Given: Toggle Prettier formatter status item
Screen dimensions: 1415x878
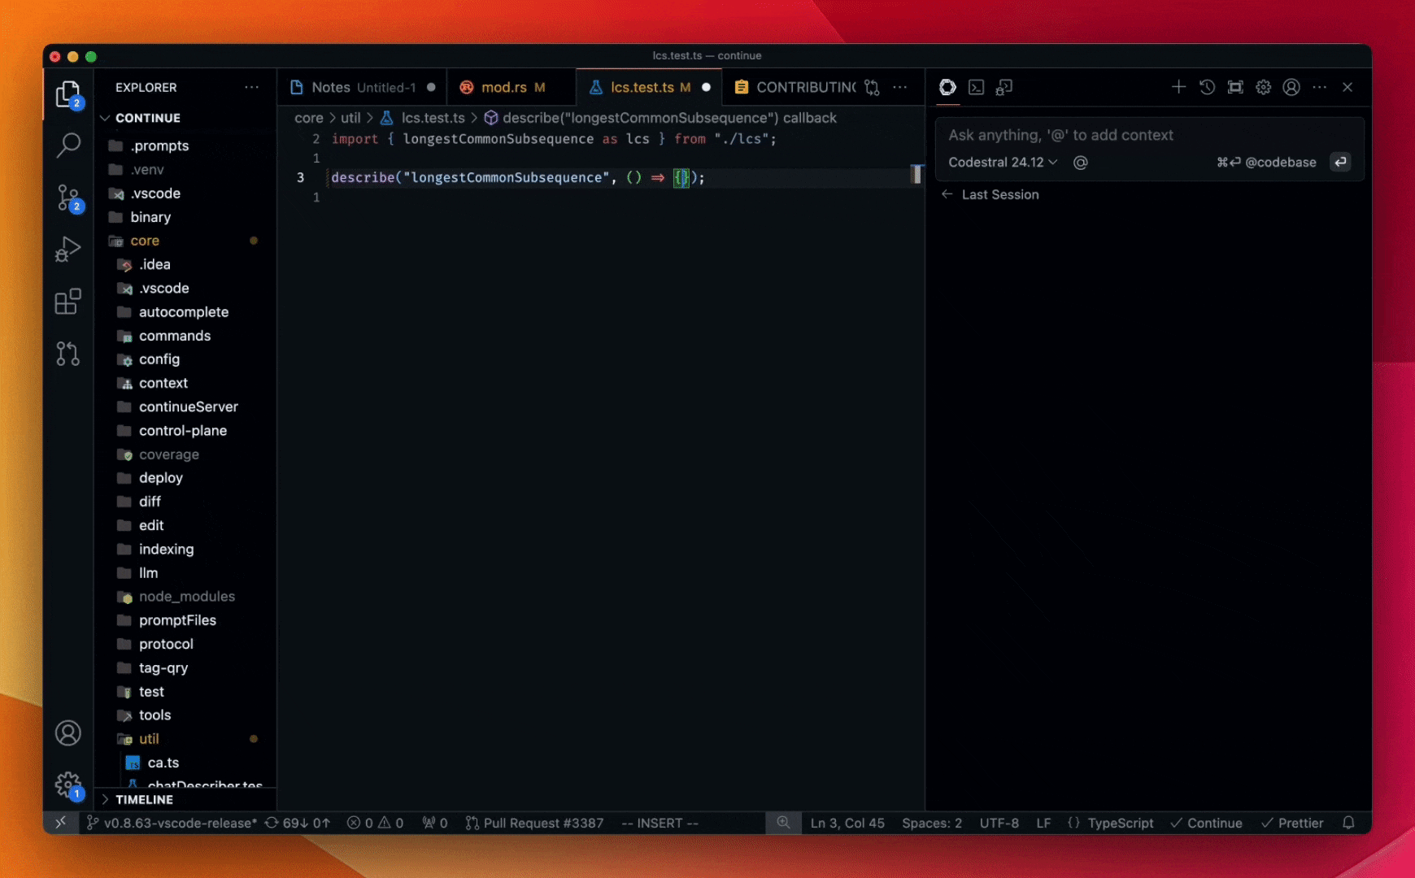Looking at the screenshot, I should pos(1292,823).
